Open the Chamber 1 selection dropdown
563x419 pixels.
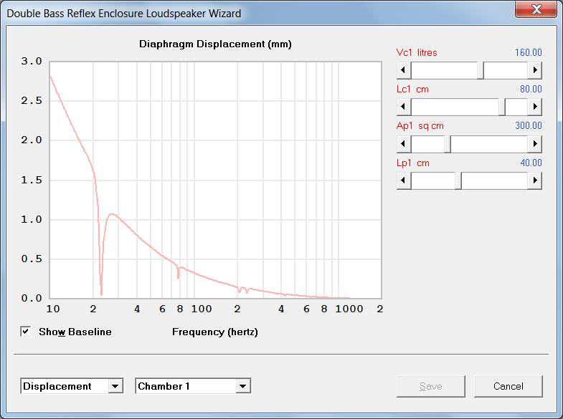point(242,386)
